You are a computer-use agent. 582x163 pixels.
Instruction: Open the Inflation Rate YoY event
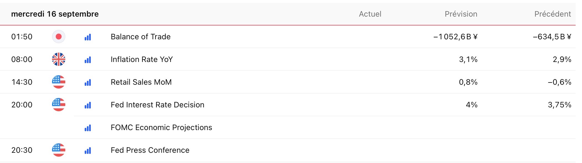click(x=142, y=59)
